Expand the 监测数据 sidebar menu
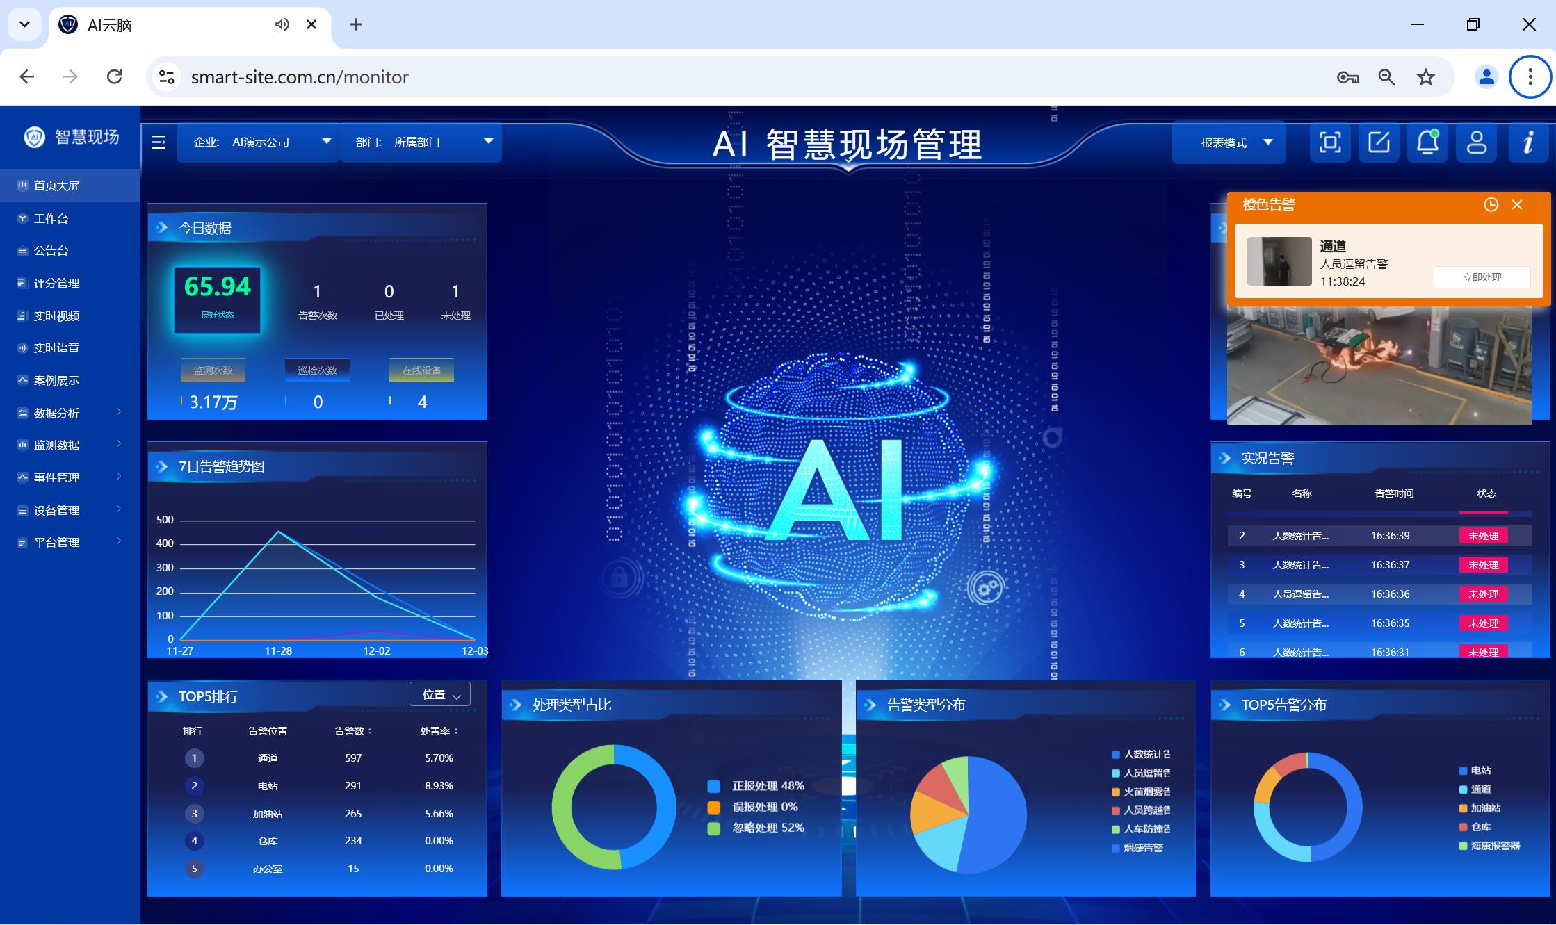 coord(70,445)
